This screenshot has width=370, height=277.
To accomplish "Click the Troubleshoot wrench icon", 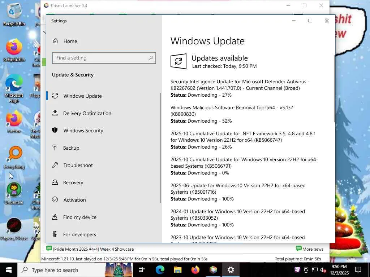I will 55,165.
